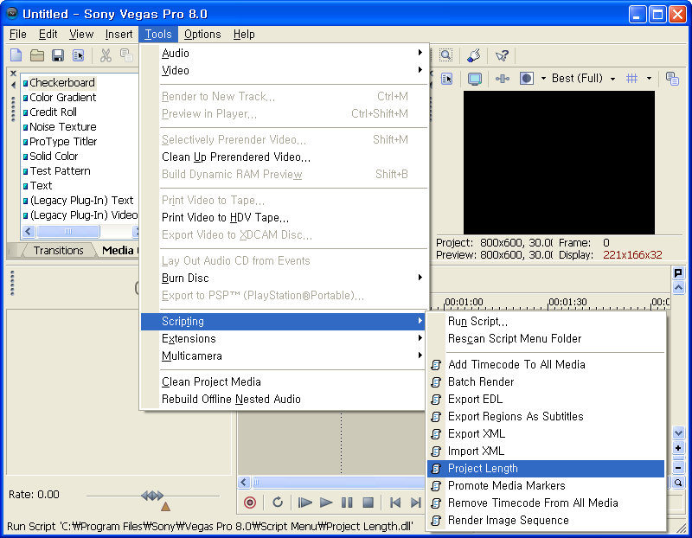The height and width of the screenshot is (538, 692).
Task: Expand the Multicamera submenu
Action: pos(283,355)
